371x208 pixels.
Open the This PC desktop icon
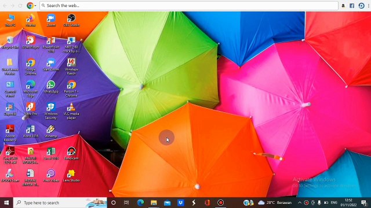point(10,20)
